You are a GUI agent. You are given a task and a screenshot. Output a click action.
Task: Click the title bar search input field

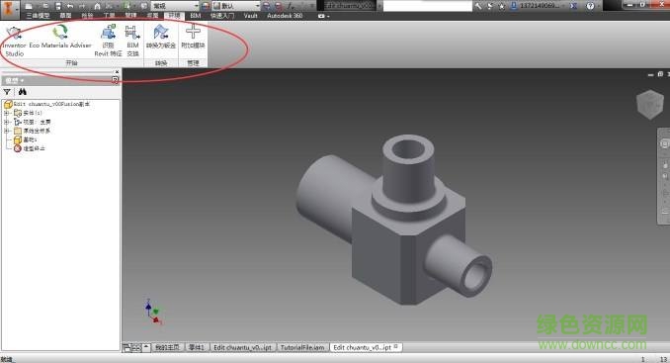tap(427, 6)
